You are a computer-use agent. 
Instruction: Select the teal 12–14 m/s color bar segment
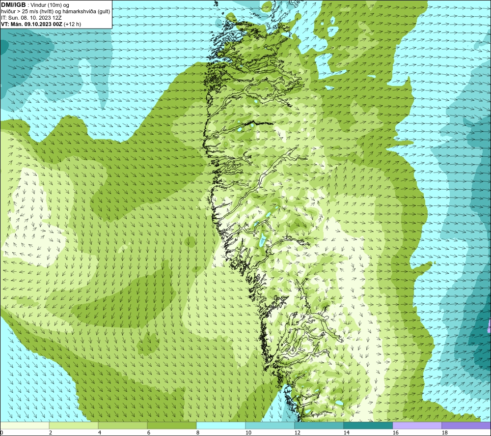click(x=319, y=425)
